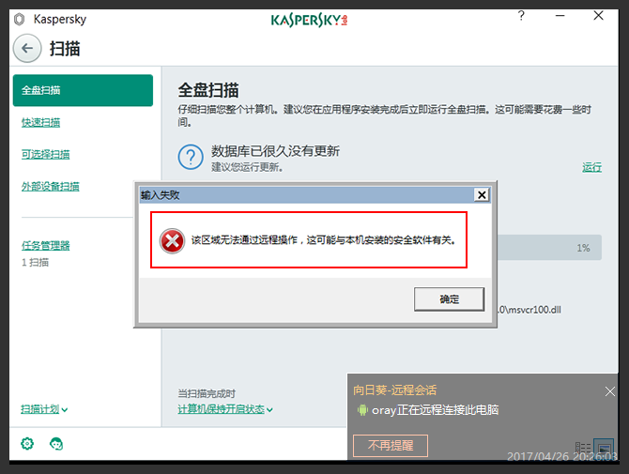Select the 全盘扫描 tab
The height and width of the screenshot is (474, 629).
click(83, 90)
